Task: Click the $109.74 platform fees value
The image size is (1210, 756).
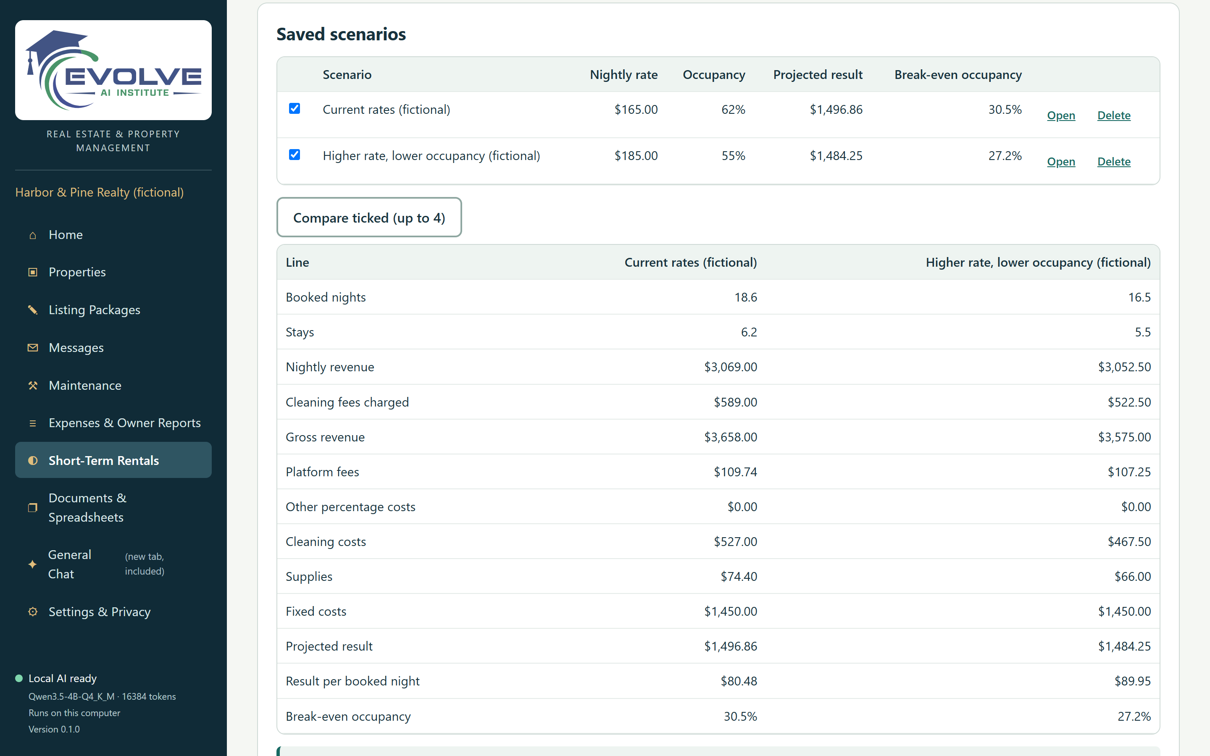Action: (735, 472)
